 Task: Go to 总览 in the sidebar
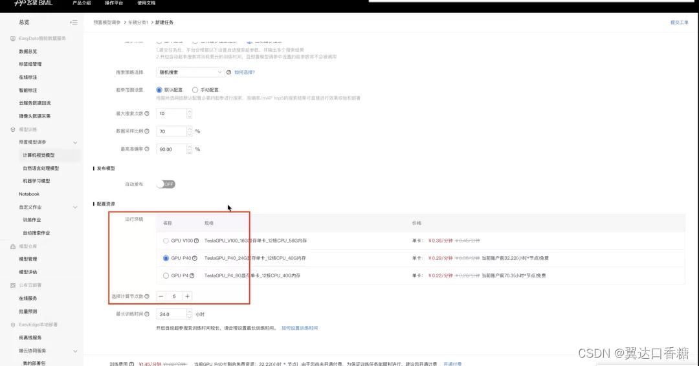click(24, 22)
